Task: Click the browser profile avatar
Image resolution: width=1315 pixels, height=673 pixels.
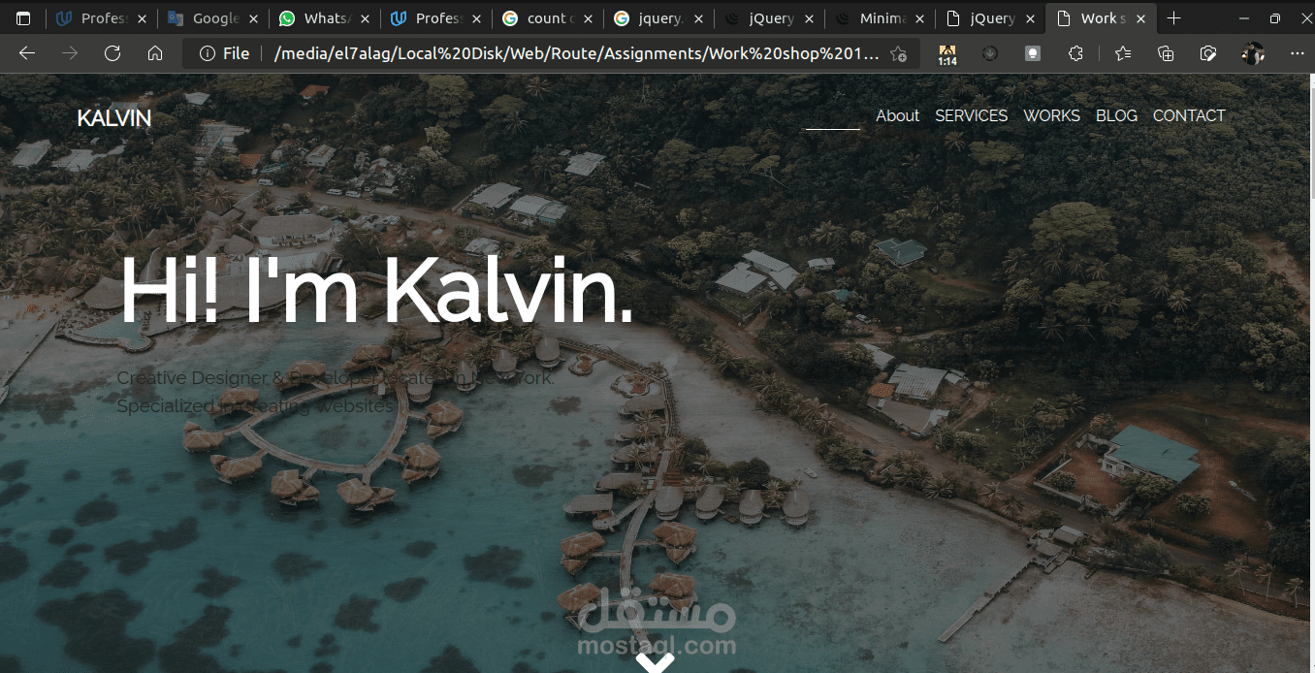Action: (x=1252, y=53)
